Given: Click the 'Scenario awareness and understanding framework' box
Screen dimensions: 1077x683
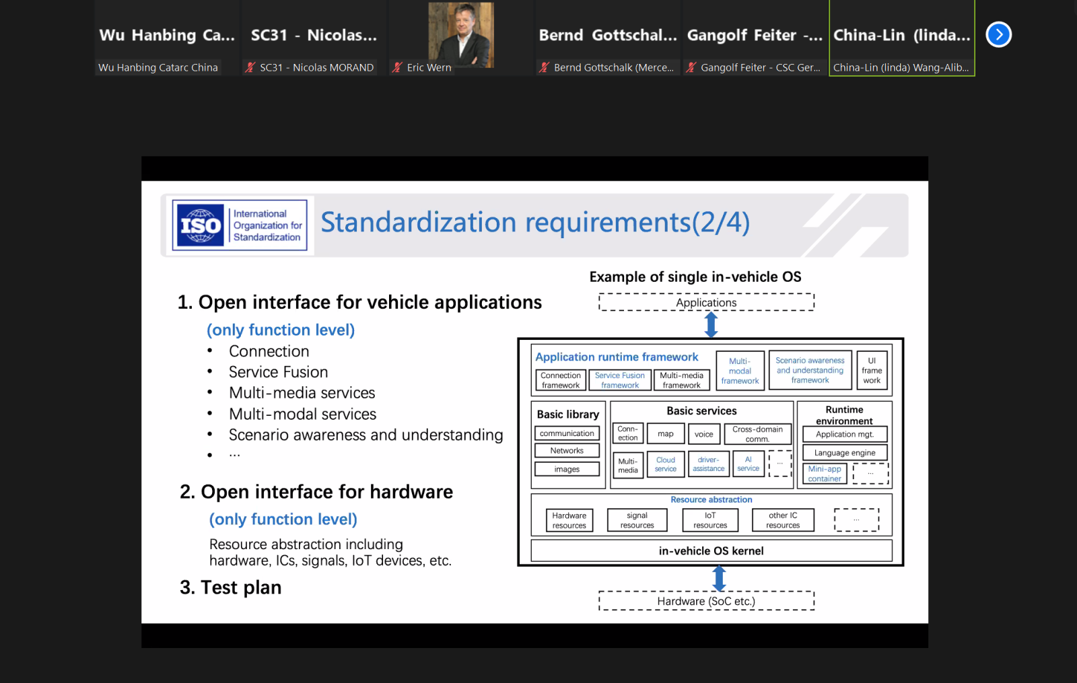Looking at the screenshot, I should (x=810, y=370).
